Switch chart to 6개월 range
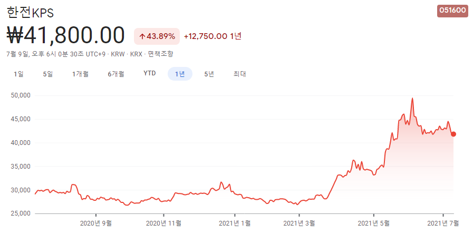Image resolution: width=473 pixels, height=234 pixels. 116,74
